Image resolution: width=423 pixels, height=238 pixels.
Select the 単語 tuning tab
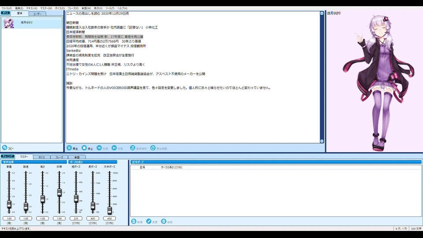[77, 157]
